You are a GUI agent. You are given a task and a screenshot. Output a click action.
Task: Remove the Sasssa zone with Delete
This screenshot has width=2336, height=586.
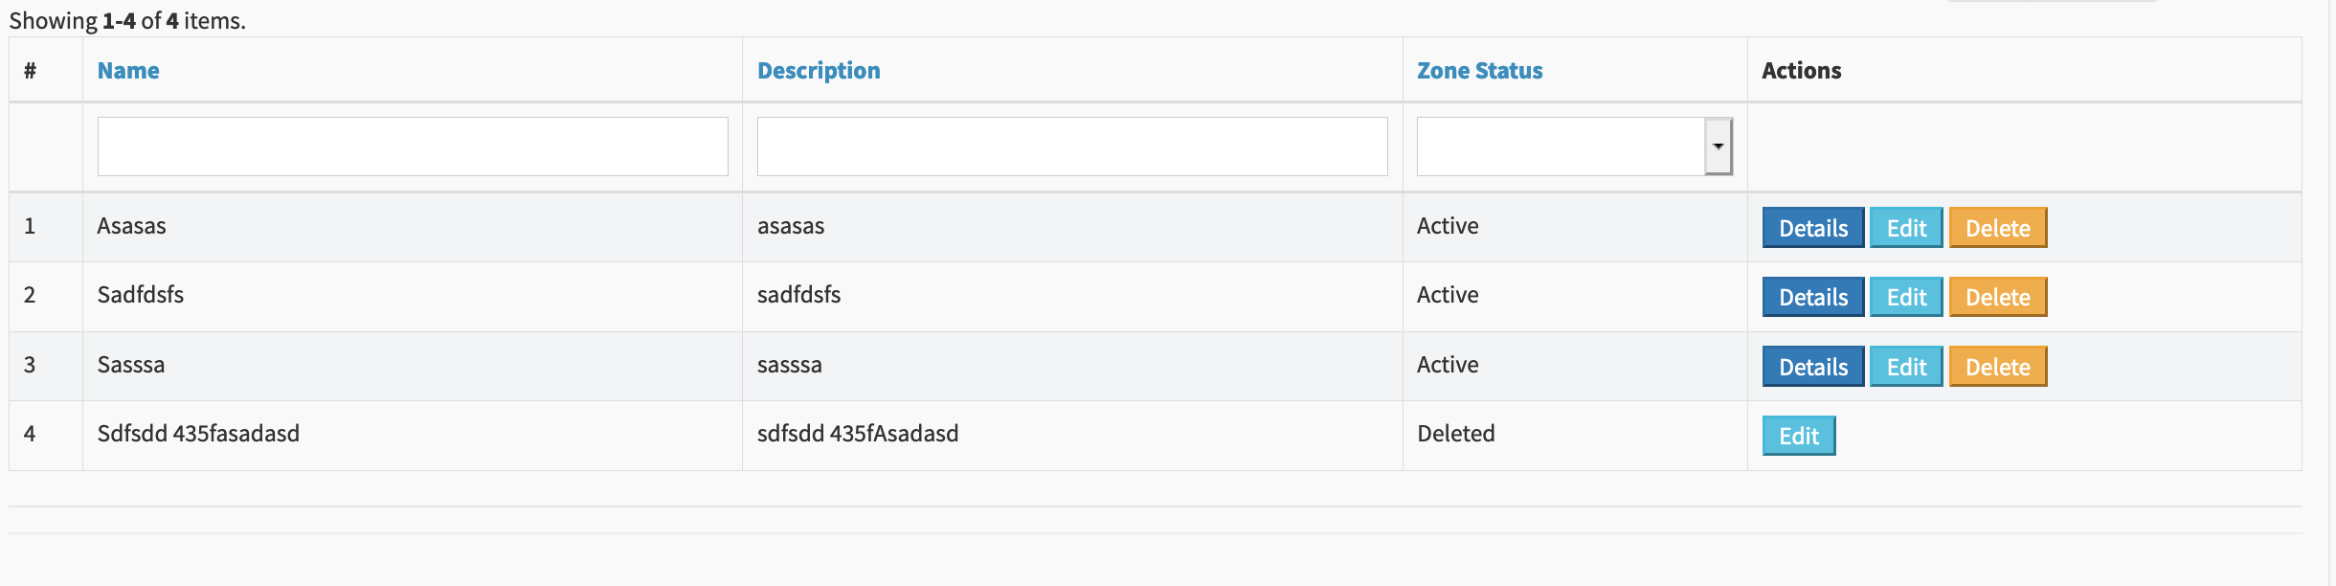pyautogui.click(x=1998, y=367)
